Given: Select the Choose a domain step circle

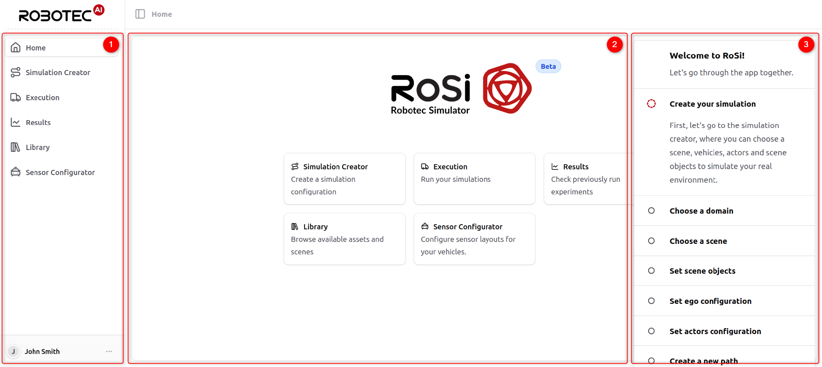Looking at the screenshot, I should tap(651, 211).
